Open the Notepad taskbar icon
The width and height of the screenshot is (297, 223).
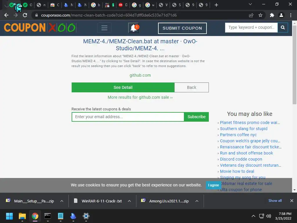[60, 216]
